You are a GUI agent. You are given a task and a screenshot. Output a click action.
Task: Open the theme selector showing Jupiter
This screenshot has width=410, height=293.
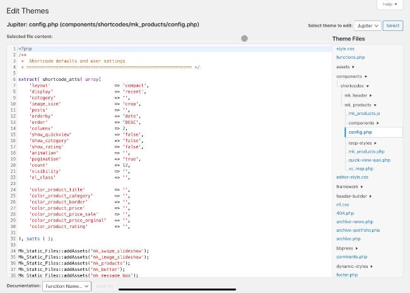click(368, 26)
